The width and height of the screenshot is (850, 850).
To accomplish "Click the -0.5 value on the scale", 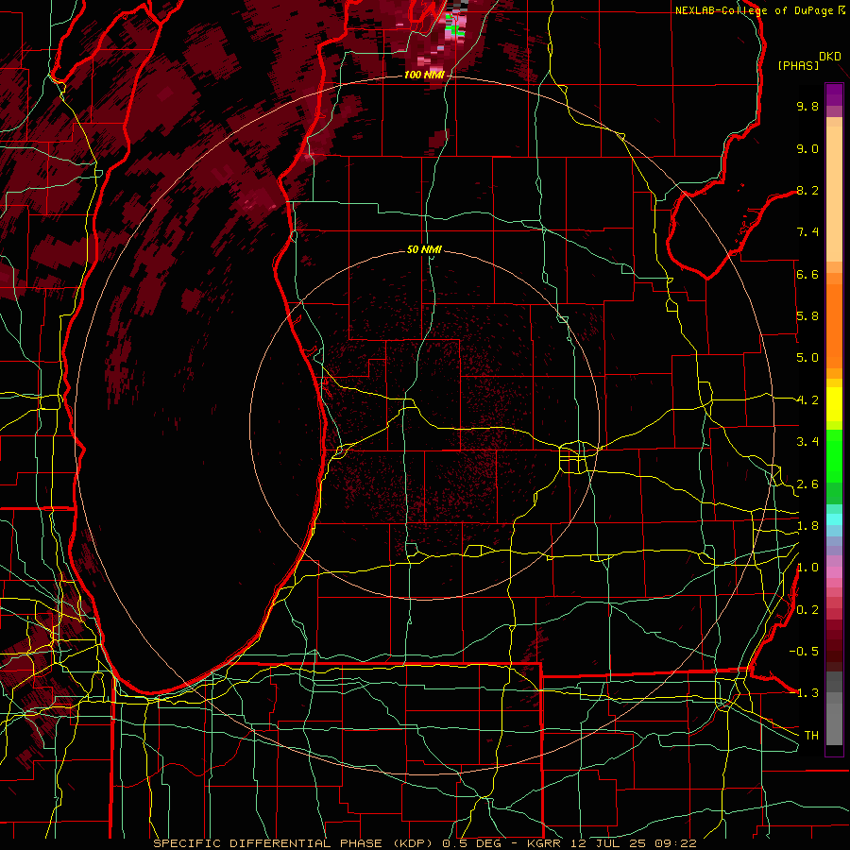I will [x=804, y=652].
